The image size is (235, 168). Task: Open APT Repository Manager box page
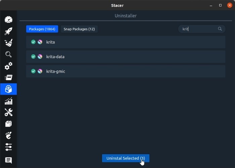[x=8, y=124]
